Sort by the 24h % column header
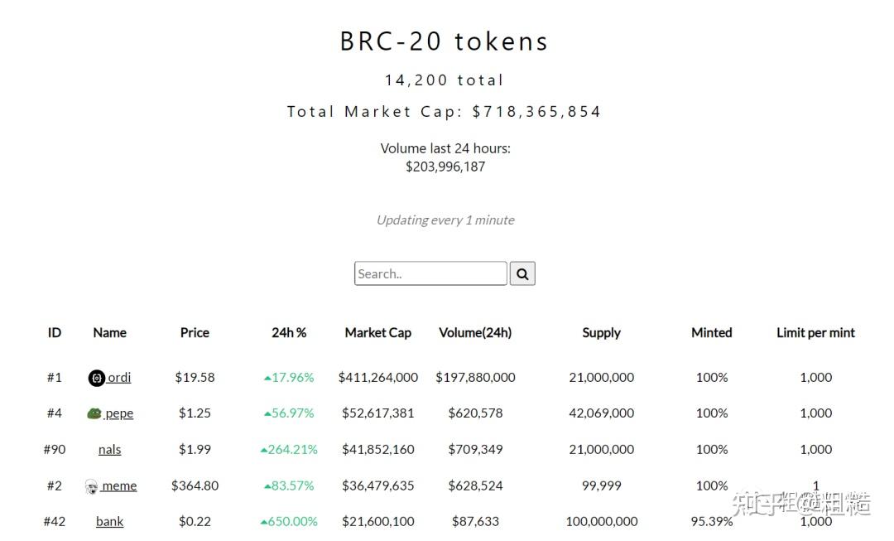 click(x=289, y=333)
